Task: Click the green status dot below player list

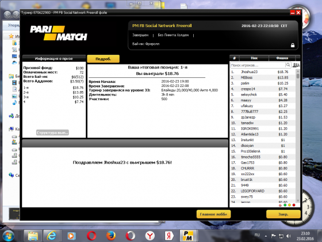Action: click(x=285, y=205)
